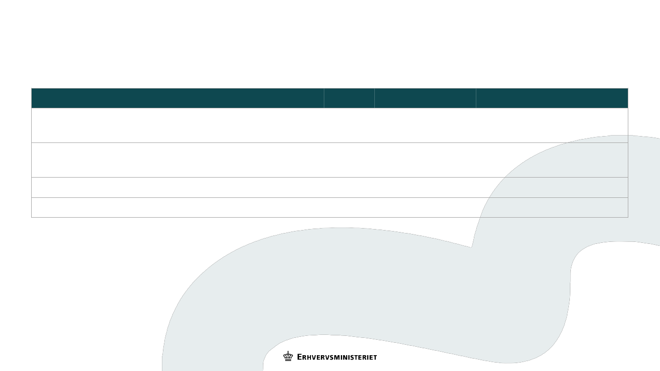Click first body row cell under narrowest column

pos(349,125)
